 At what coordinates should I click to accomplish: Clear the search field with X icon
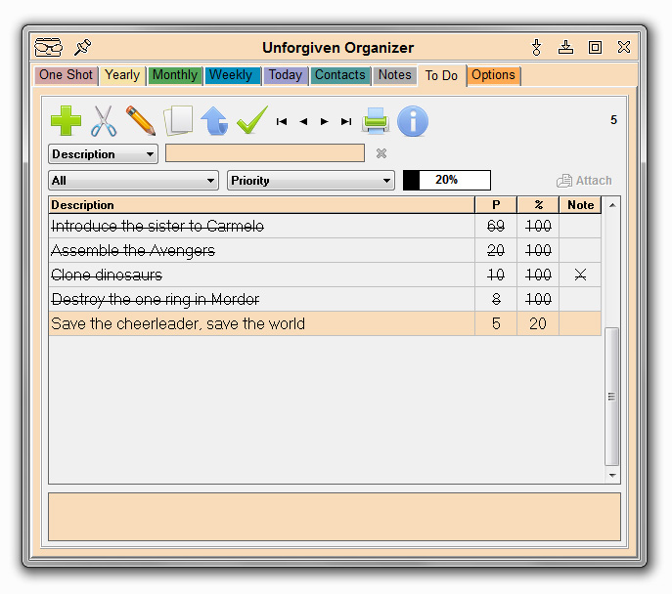point(381,153)
